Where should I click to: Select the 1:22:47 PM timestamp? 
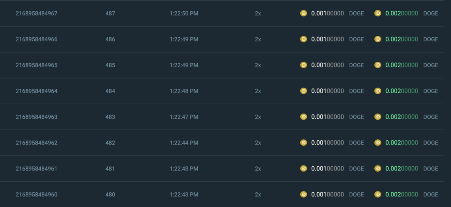click(184, 117)
